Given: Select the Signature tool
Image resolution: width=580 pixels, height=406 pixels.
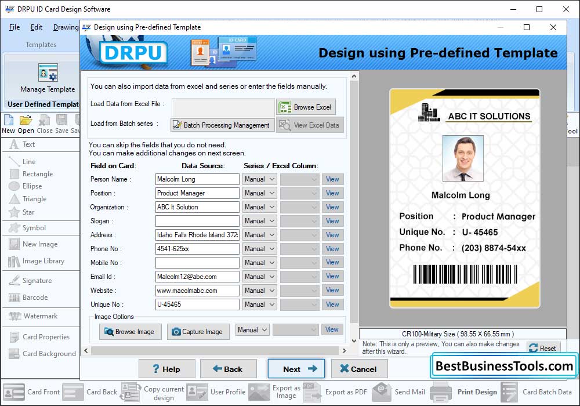Looking at the screenshot, I should (30, 281).
